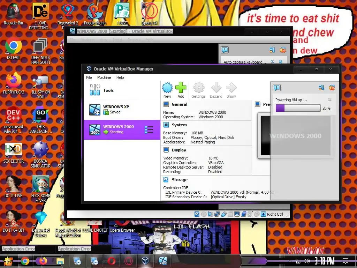Image resolution: width=357 pixels, height=268 pixels.
Task: Click recording icon in VM status bar
Action: [243, 214]
